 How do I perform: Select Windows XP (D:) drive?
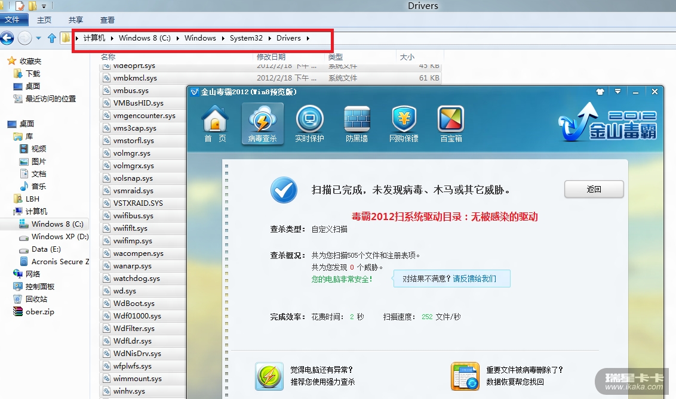(x=60, y=236)
